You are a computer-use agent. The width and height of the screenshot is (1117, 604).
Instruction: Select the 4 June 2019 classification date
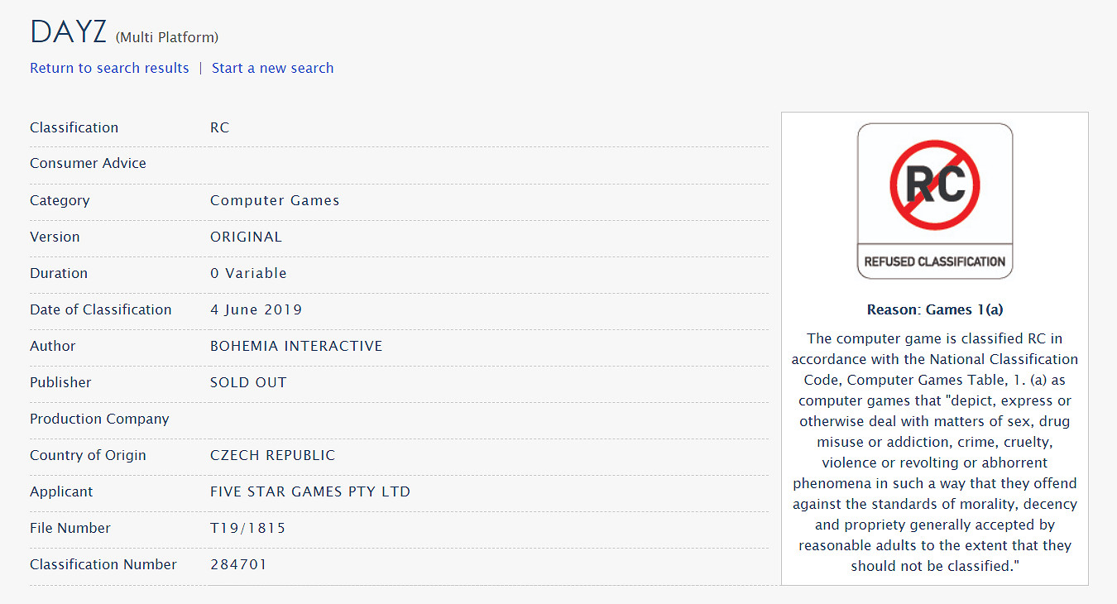point(256,309)
